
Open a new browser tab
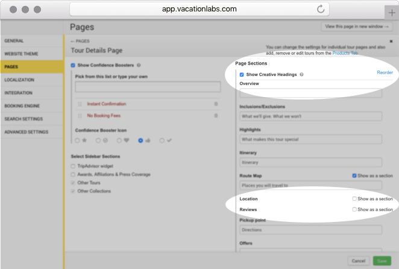tap(392, 13)
